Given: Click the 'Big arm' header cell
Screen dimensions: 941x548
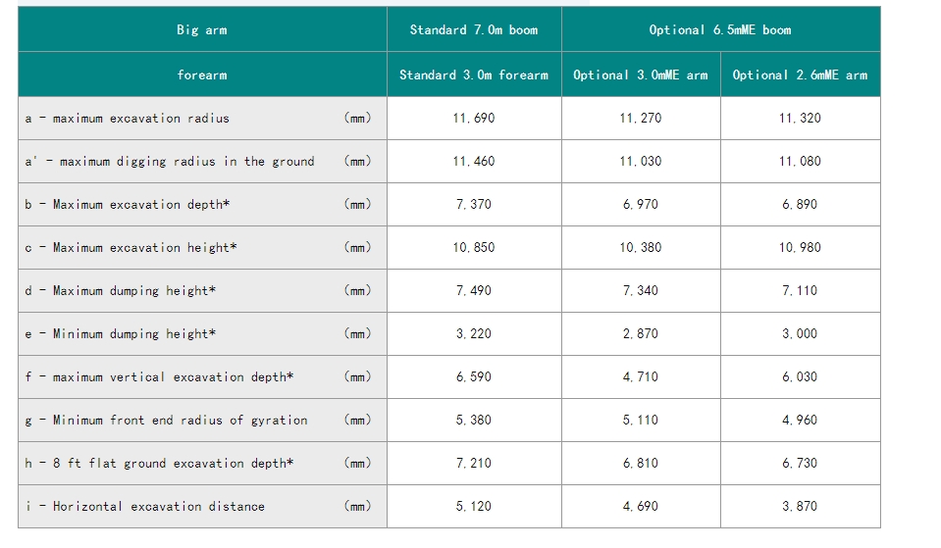Looking at the screenshot, I should [x=201, y=30].
